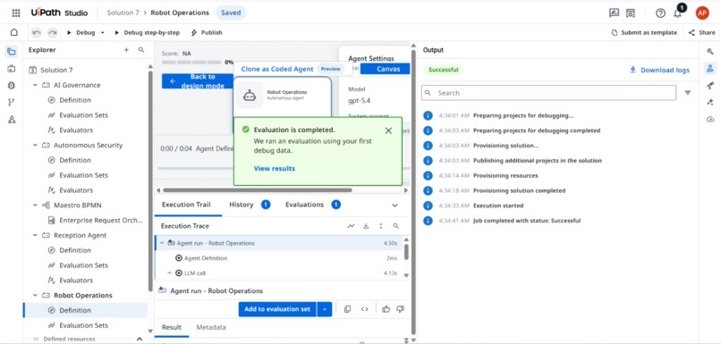Select the flask test icon in right rail
The height and width of the screenshot is (344, 721).
coord(710,69)
